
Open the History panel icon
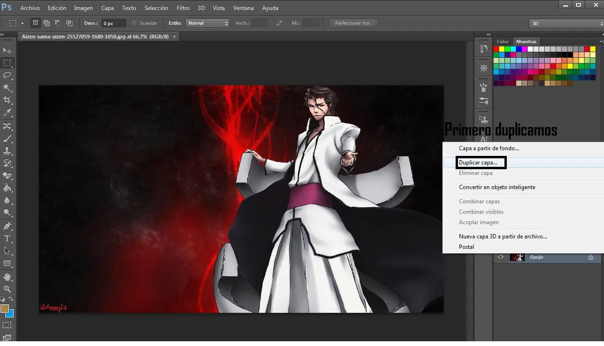pos(484,48)
